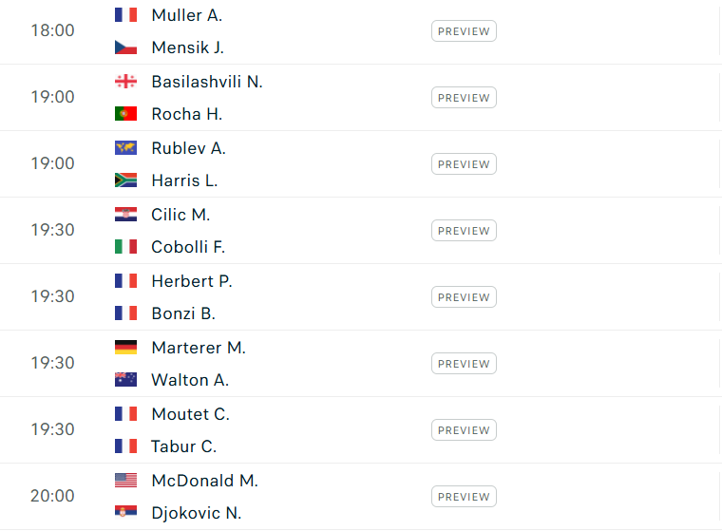Click the Serbian flag beside Djokovic N.
The width and height of the screenshot is (722, 531).
125,513
